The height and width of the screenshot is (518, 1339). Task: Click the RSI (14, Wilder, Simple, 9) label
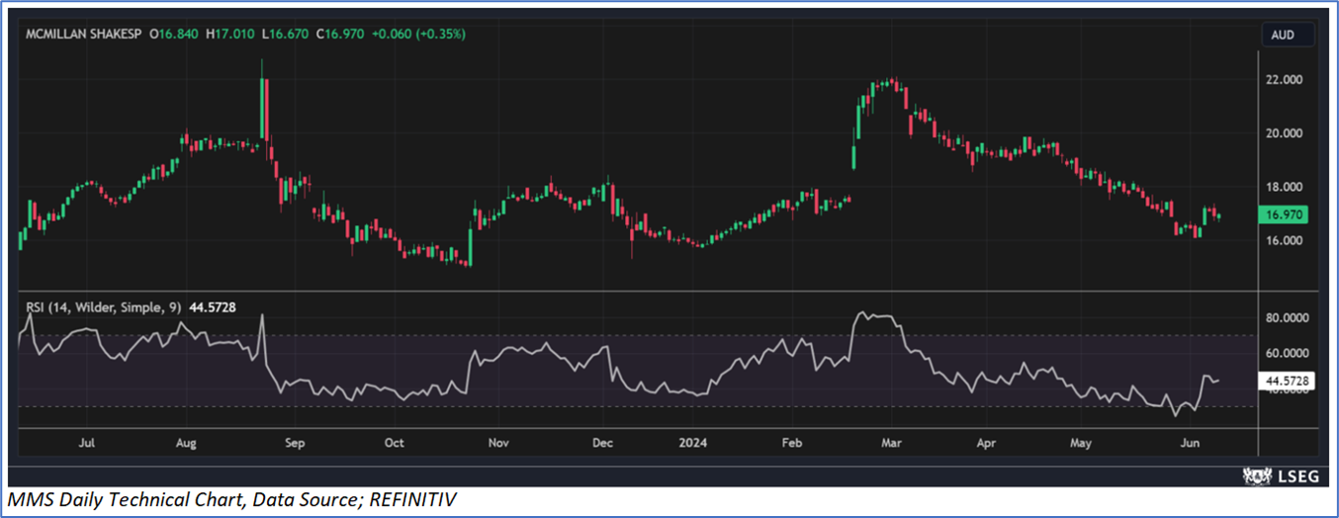coord(105,307)
